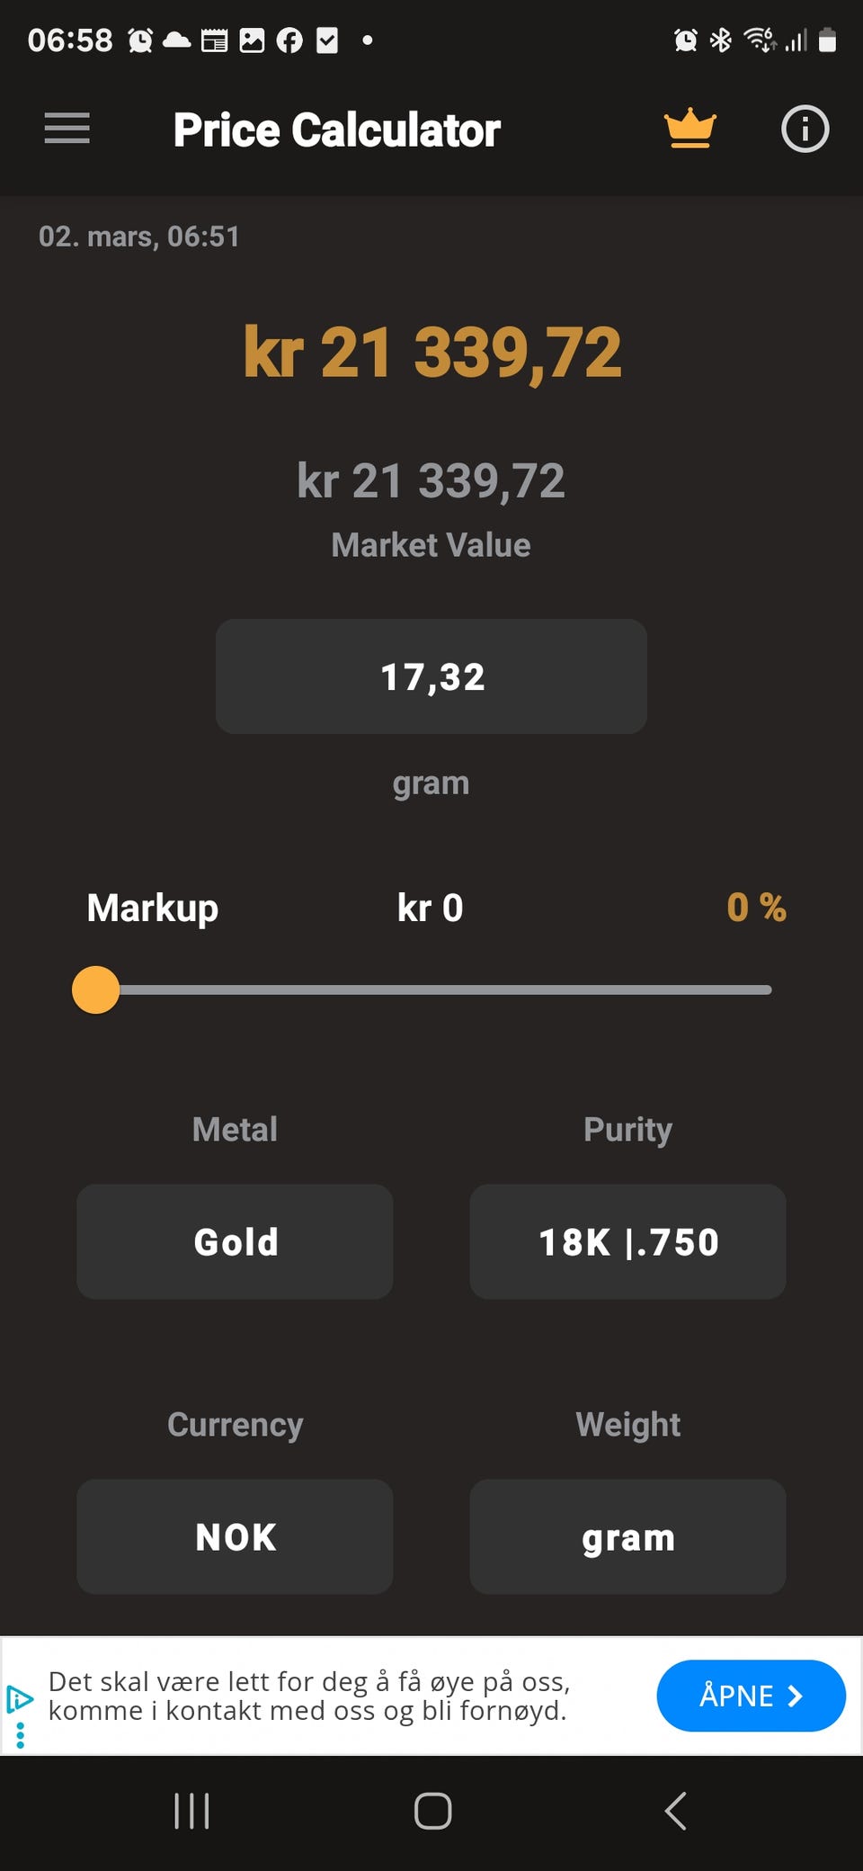Open the Metal selector showing Gold
The image size is (863, 1871).
(x=235, y=1241)
